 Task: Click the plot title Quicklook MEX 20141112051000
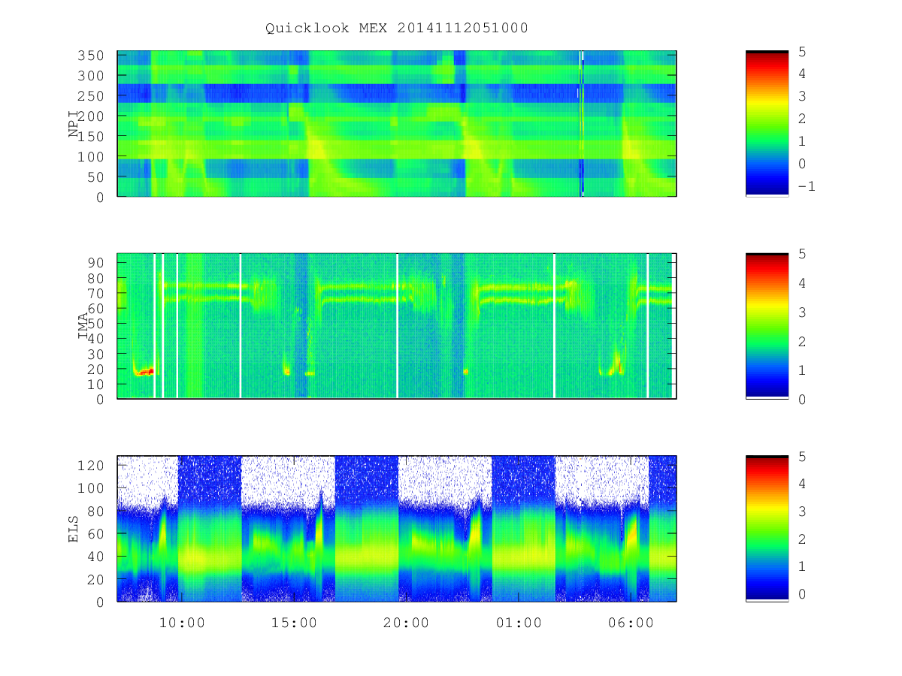point(396,29)
